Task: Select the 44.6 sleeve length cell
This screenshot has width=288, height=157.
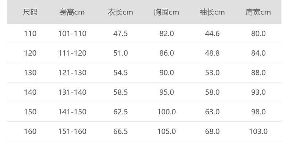Action: pos(212,34)
